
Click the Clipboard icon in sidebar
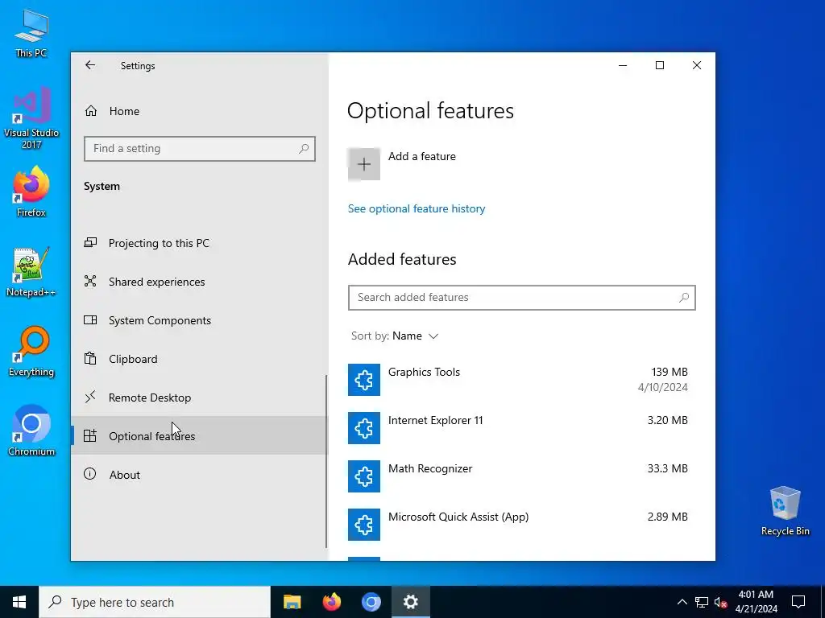[90, 358]
